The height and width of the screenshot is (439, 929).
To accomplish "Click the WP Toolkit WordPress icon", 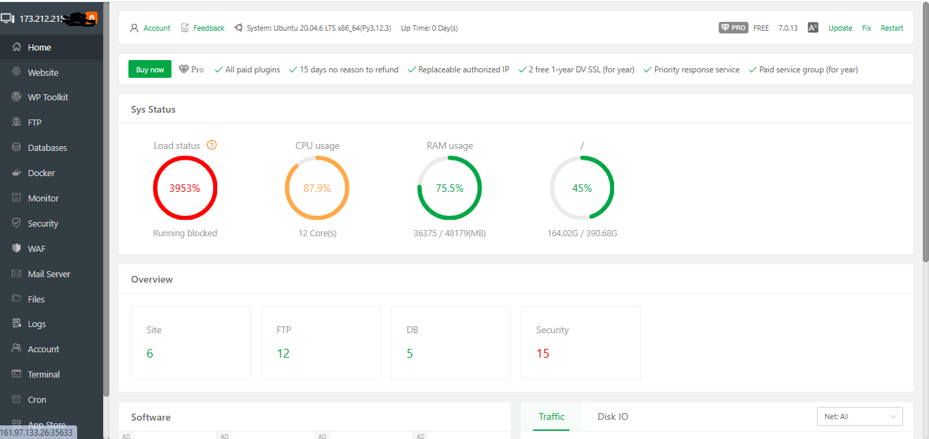I will [16, 97].
